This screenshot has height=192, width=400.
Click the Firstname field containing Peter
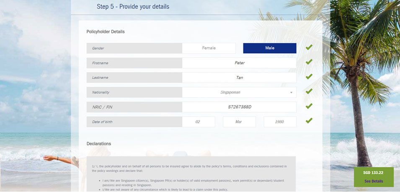(x=239, y=63)
